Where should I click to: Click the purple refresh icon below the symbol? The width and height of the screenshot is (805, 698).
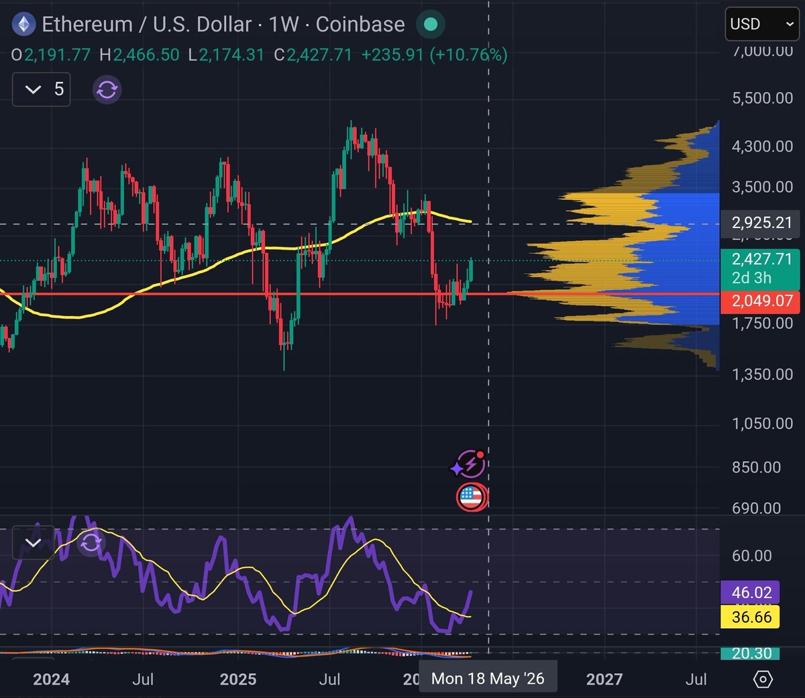coord(107,89)
